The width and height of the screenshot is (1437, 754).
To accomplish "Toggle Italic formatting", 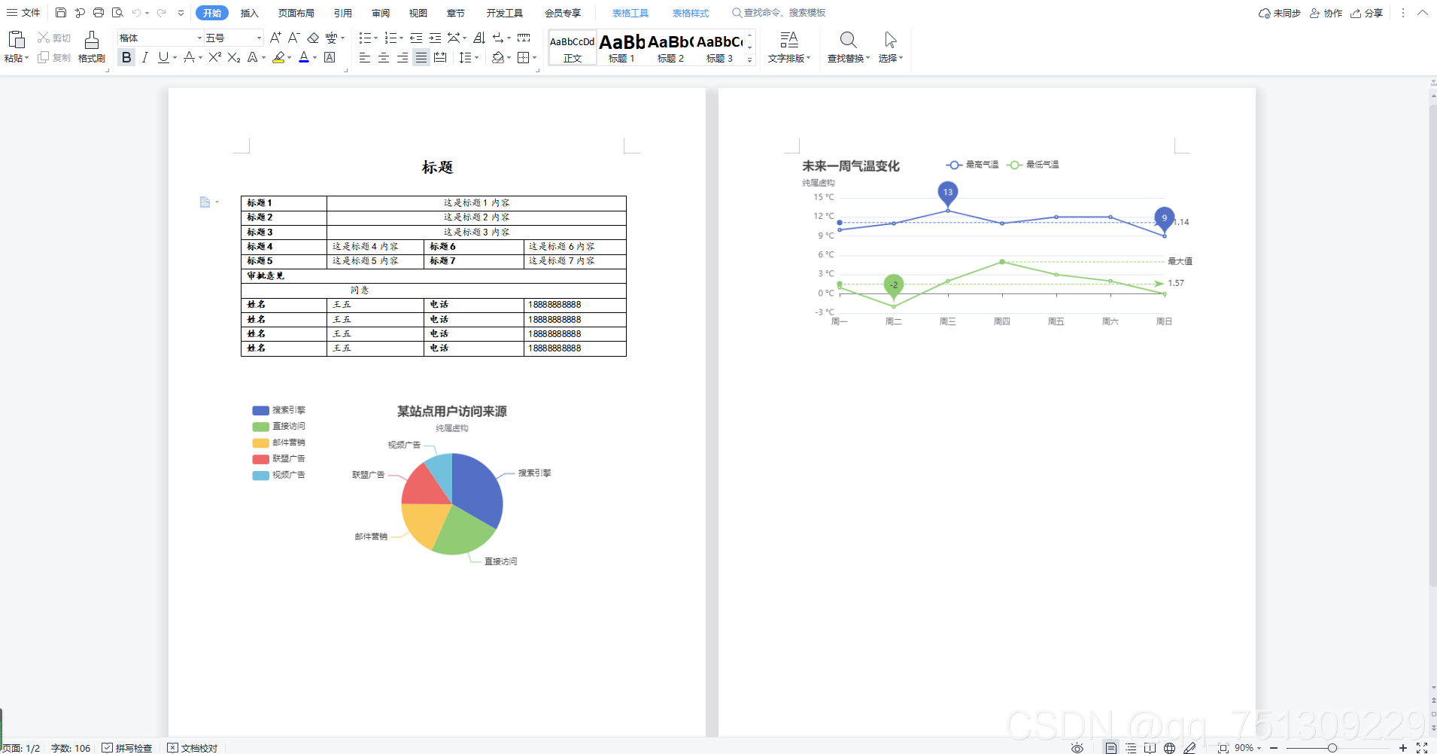I will click(x=144, y=57).
